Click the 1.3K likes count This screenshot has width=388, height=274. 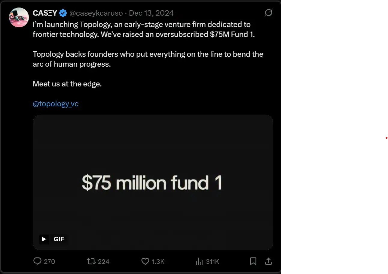[x=158, y=261]
